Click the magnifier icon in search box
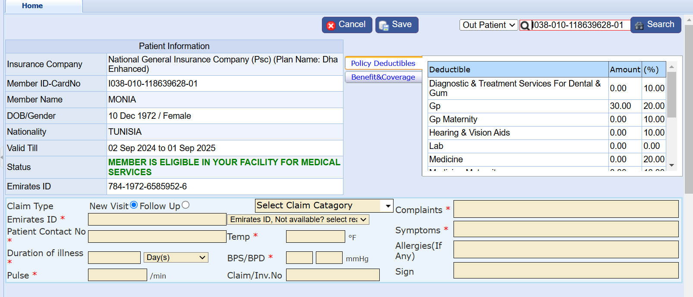 pos(525,26)
